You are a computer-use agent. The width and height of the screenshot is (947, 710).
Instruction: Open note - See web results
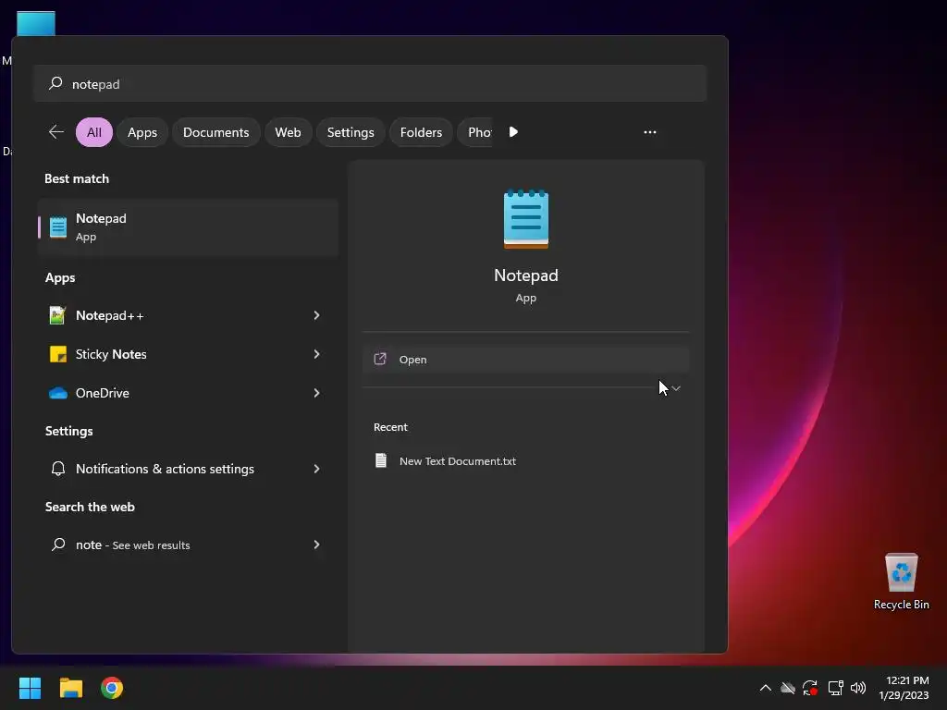(188, 545)
